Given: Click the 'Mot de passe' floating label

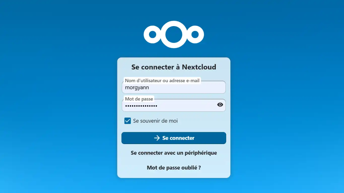Looking at the screenshot, I should click(x=139, y=99).
